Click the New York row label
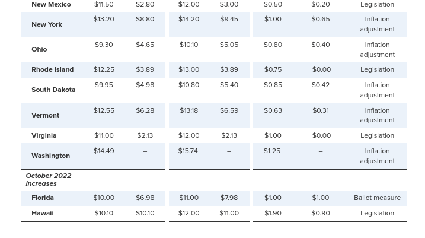 pyautogui.click(x=47, y=24)
